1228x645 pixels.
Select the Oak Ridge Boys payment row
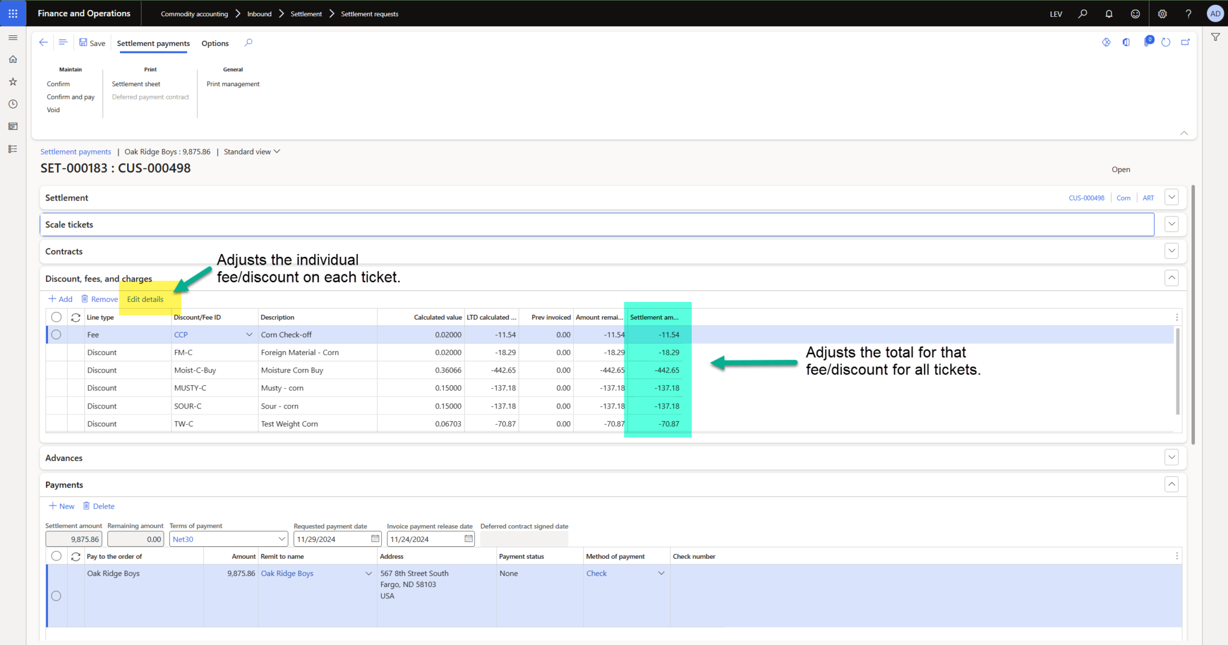(56, 596)
